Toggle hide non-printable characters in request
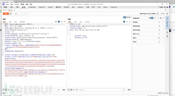 click(x=56, y=22)
